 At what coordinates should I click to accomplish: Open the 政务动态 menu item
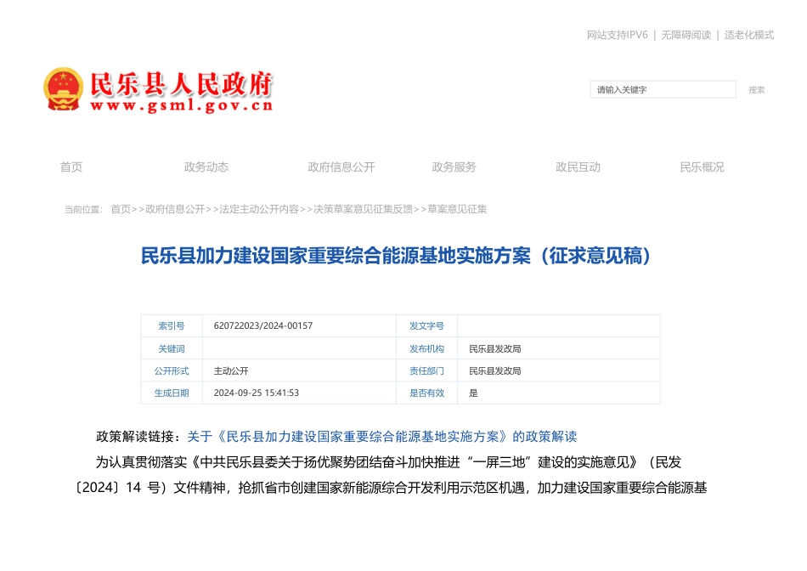pyautogui.click(x=206, y=167)
